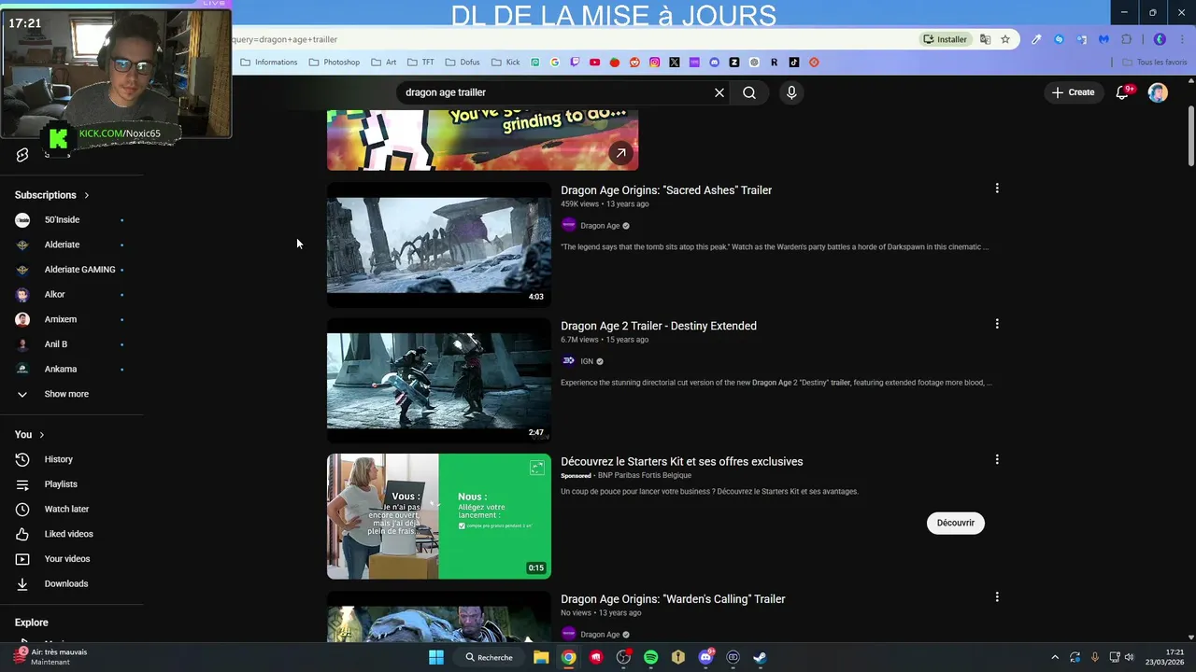Viewport: 1196px width, 672px height.
Task: Open the BNP Paribas ad thumbnail
Action: click(x=439, y=516)
